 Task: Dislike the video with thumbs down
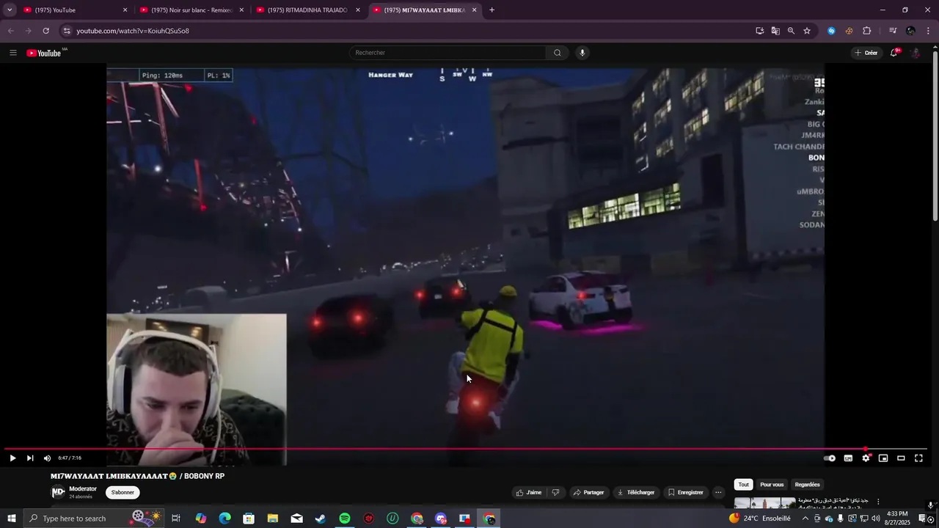[x=556, y=493]
